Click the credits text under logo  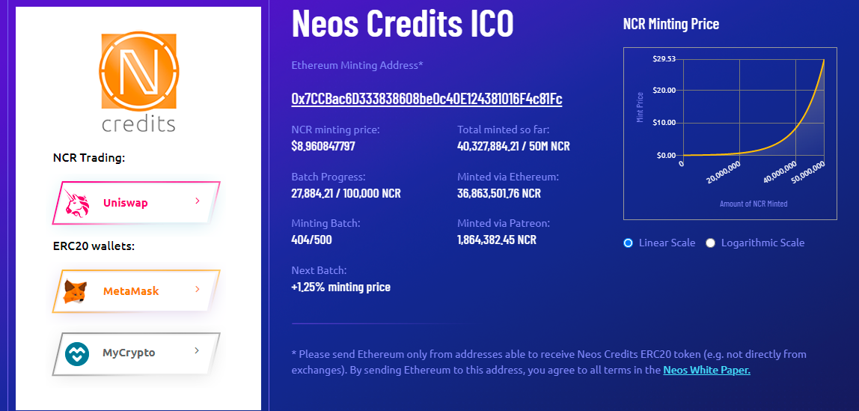point(138,123)
